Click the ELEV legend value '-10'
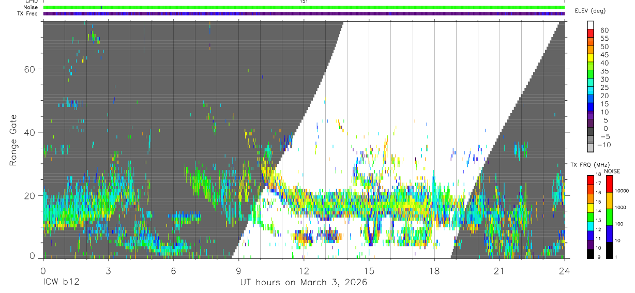 (603, 145)
